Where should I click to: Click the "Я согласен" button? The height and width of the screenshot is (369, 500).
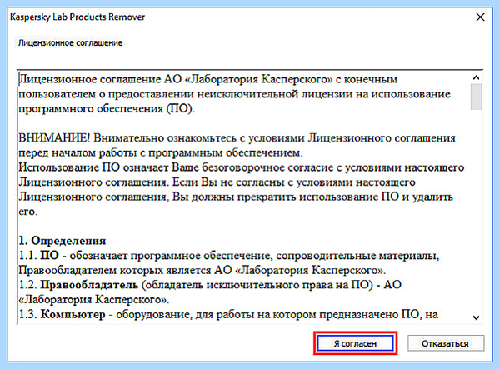pyautogui.click(x=355, y=343)
